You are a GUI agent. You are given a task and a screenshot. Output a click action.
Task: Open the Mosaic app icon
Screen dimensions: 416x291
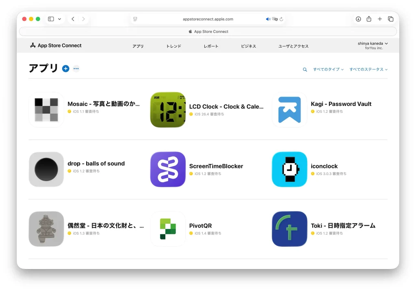pos(46,110)
